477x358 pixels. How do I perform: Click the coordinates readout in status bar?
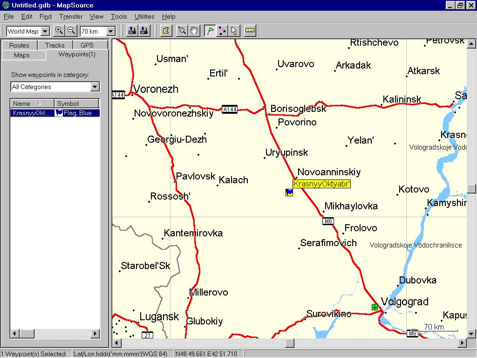[206, 354]
